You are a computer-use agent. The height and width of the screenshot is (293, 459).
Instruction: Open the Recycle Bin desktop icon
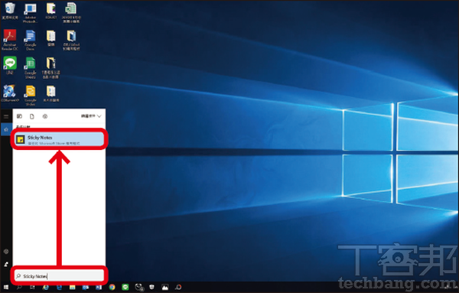(x=10, y=11)
